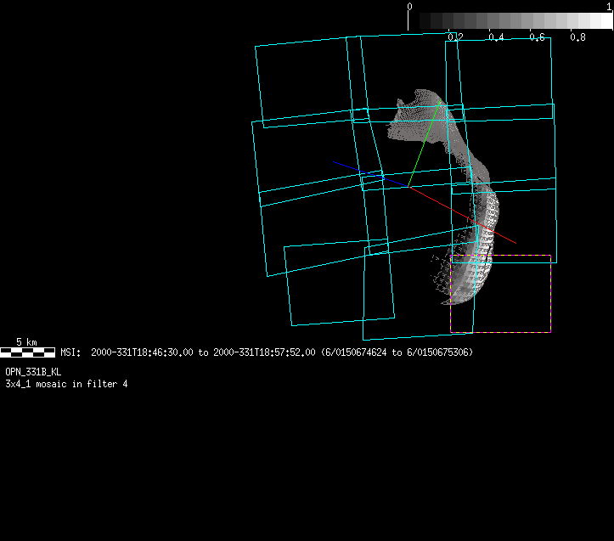Select the magenta dashed footprint rectangle
The width and height of the screenshot is (614, 541).
point(550,293)
